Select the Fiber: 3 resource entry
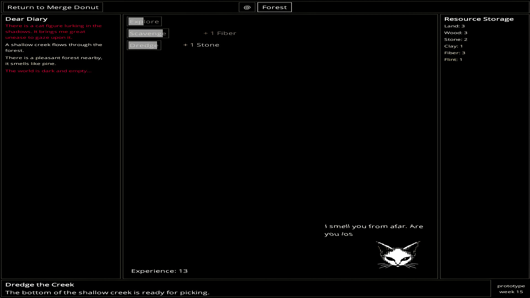530x298 pixels. [455, 53]
